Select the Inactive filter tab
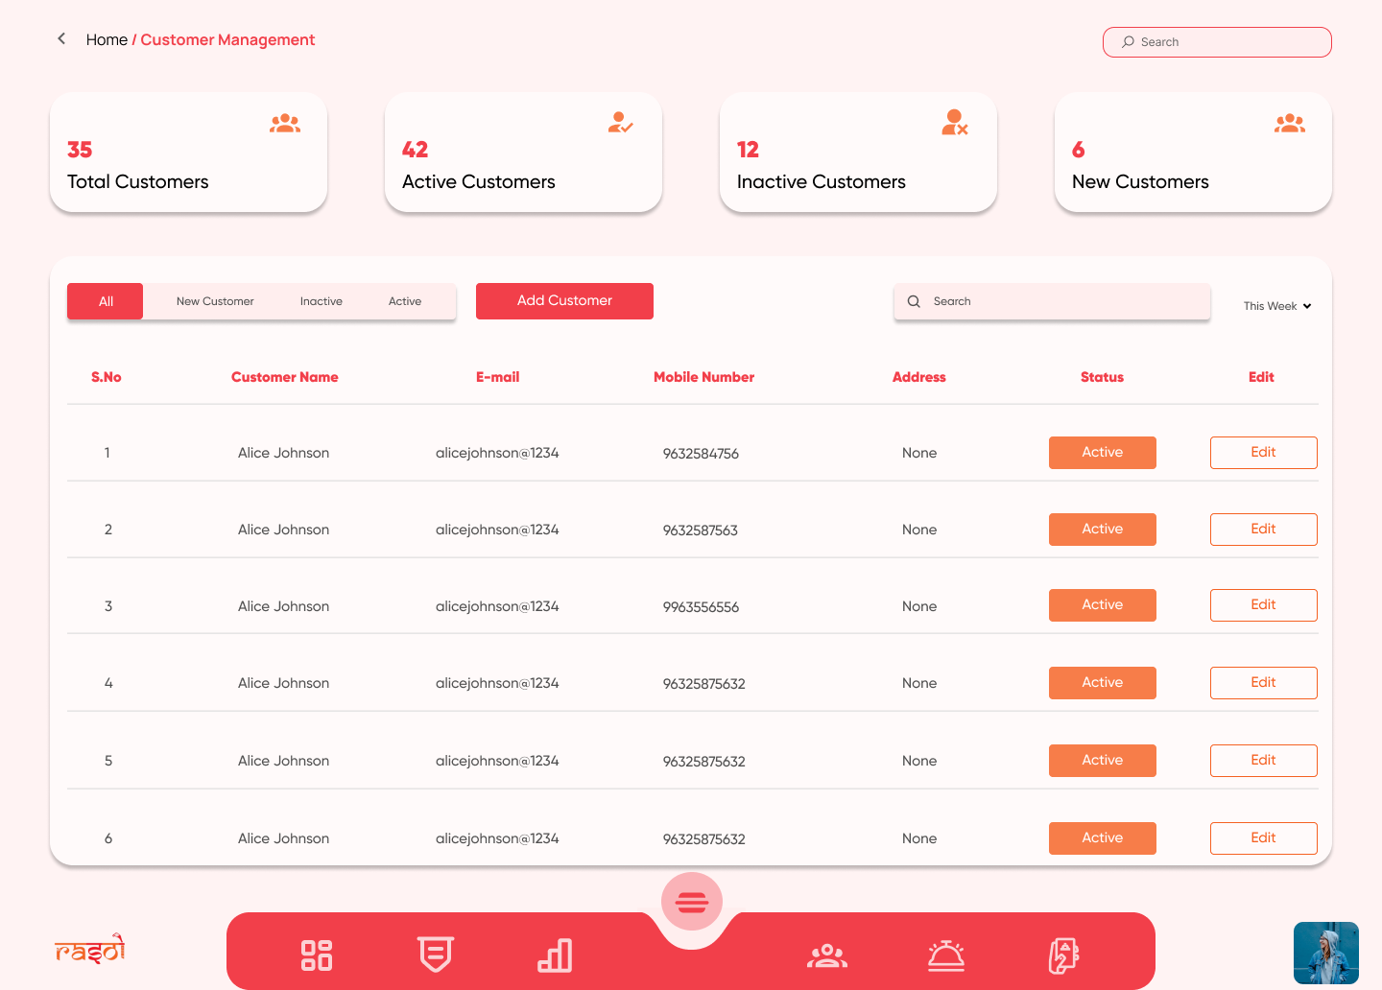Image resolution: width=1382 pixels, height=990 pixels. coord(321,301)
